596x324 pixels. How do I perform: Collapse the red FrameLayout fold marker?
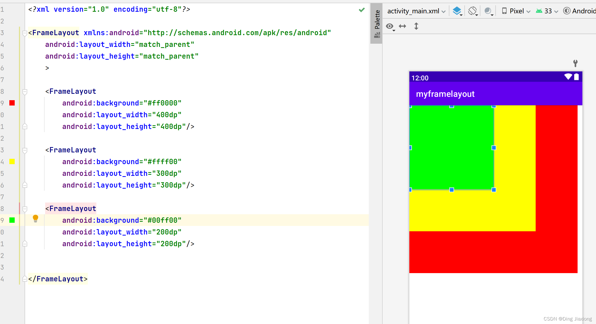click(25, 92)
